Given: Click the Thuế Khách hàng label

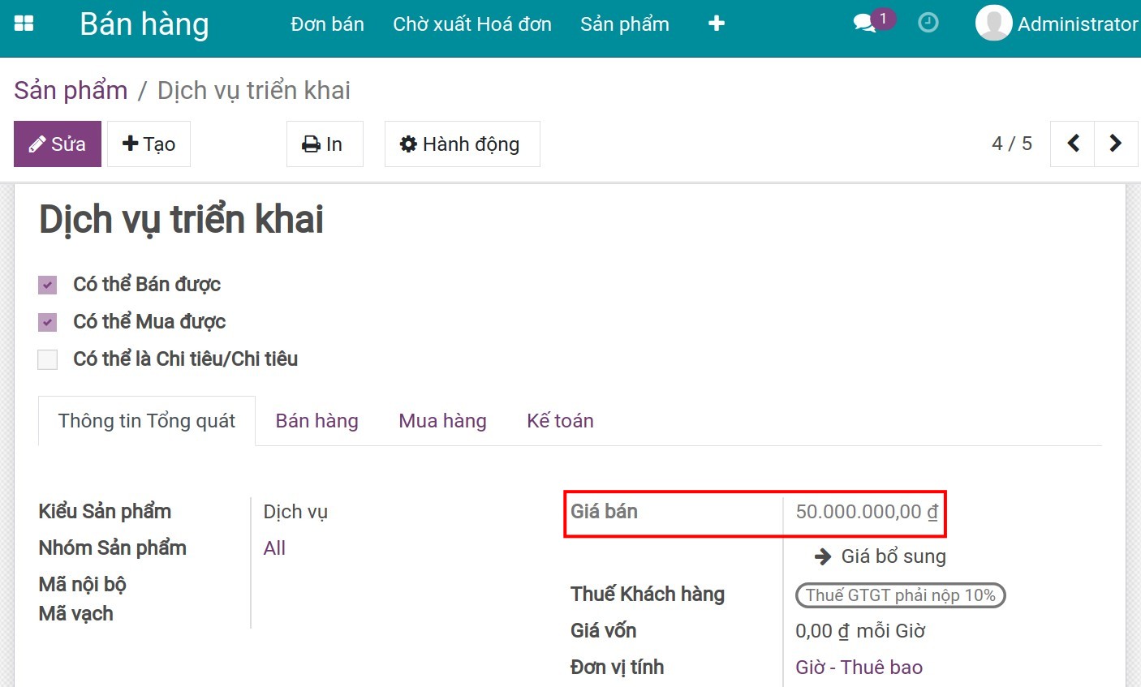Looking at the screenshot, I should (648, 595).
